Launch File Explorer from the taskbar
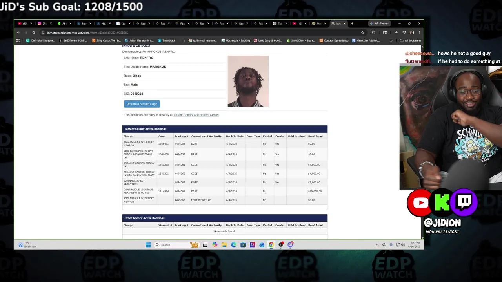The height and width of the screenshot is (282, 502). tap(224, 245)
